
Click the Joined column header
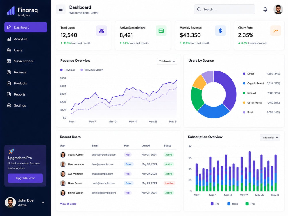(x=146, y=145)
